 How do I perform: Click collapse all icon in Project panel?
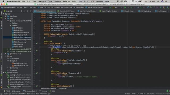tap(24, 11)
